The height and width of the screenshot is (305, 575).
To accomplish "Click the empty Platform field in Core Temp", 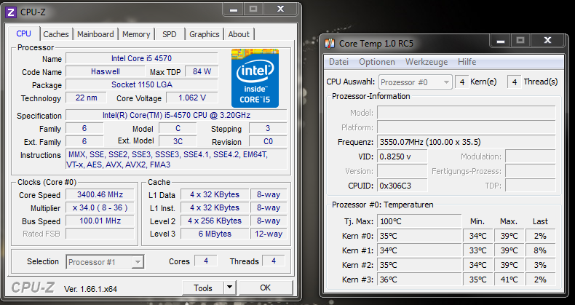I will (x=466, y=127).
